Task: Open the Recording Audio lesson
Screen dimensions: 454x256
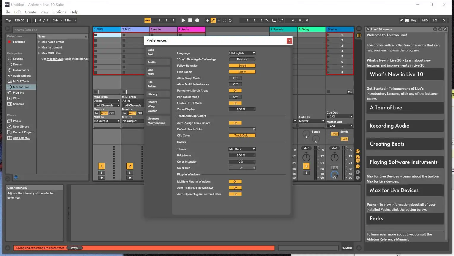Action: (x=405, y=126)
